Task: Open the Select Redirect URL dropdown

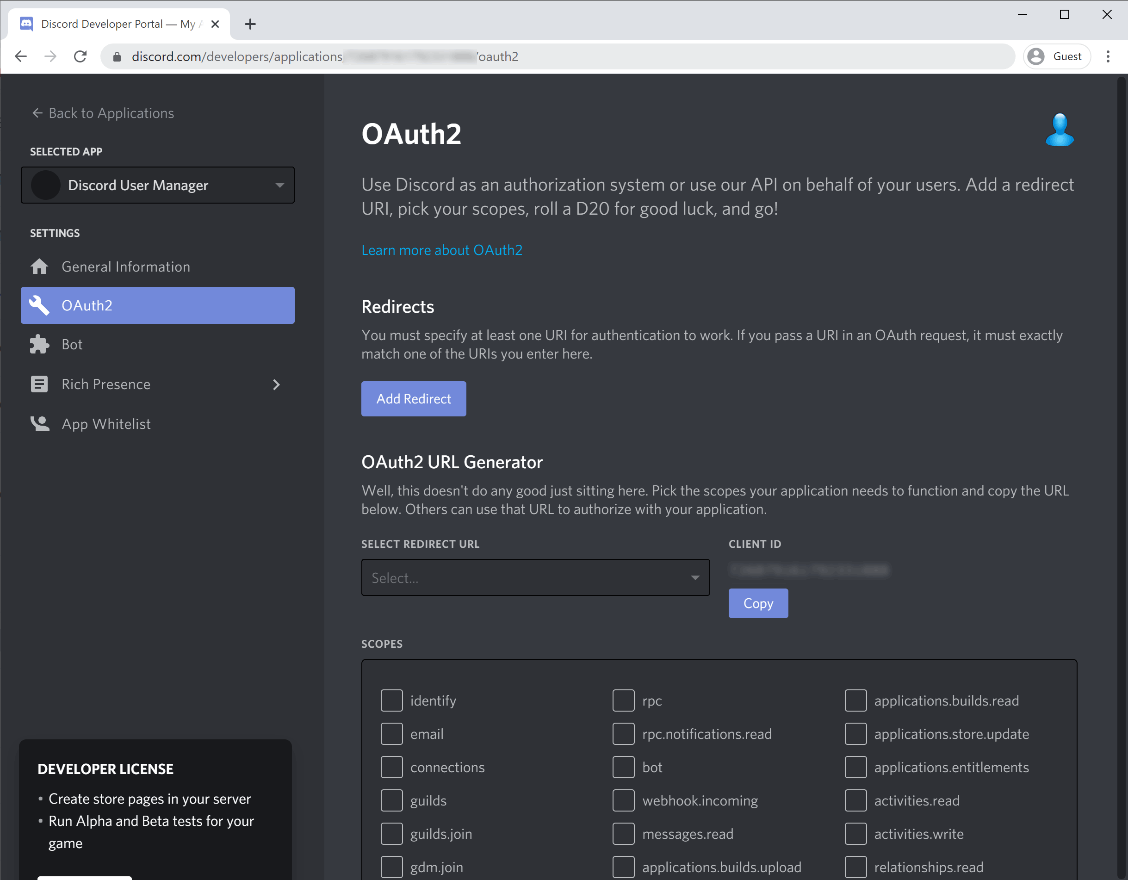Action: tap(535, 577)
